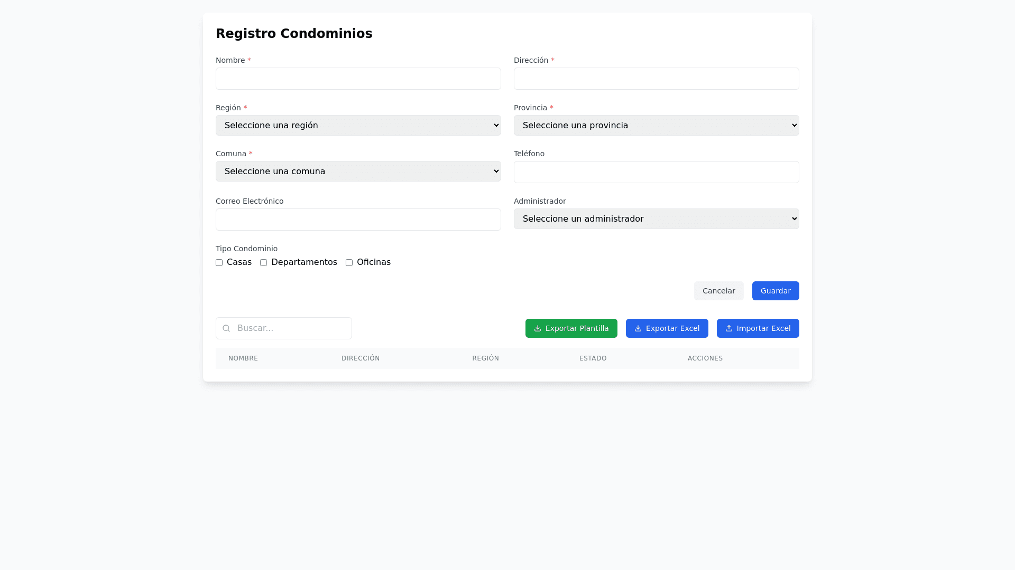The width and height of the screenshot is (1015, 570).
Task: Click the Correo Electrónico field
Action: 358,220
